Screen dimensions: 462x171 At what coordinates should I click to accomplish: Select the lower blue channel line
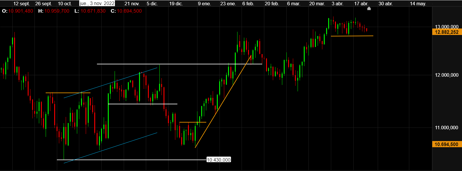[110, 148]
